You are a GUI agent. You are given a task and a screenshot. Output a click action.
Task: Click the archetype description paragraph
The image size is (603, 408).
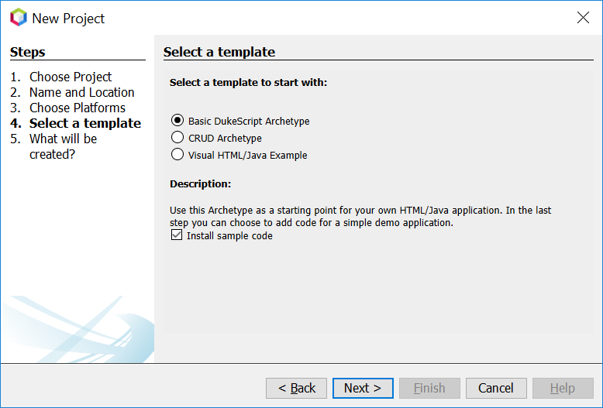[x=360, y=216]
